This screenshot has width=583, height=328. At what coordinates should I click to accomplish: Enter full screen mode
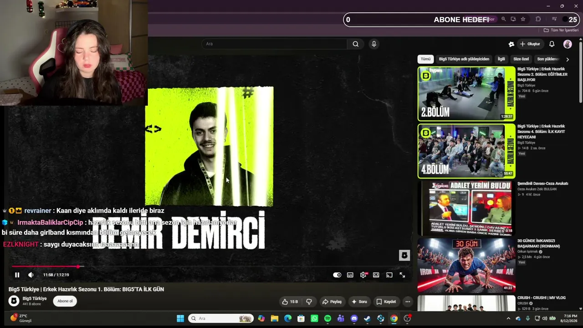pos(402,275)
